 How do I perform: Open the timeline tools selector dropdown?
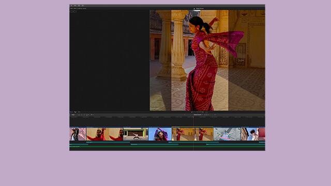coord(92,115)
